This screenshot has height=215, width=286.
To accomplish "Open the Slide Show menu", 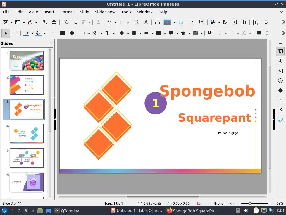I will [x=105, y=12].
